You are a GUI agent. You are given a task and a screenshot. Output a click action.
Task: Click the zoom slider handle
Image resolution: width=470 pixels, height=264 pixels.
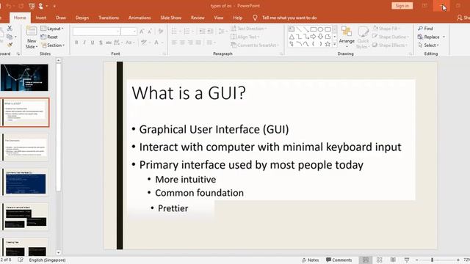point(433,260)
